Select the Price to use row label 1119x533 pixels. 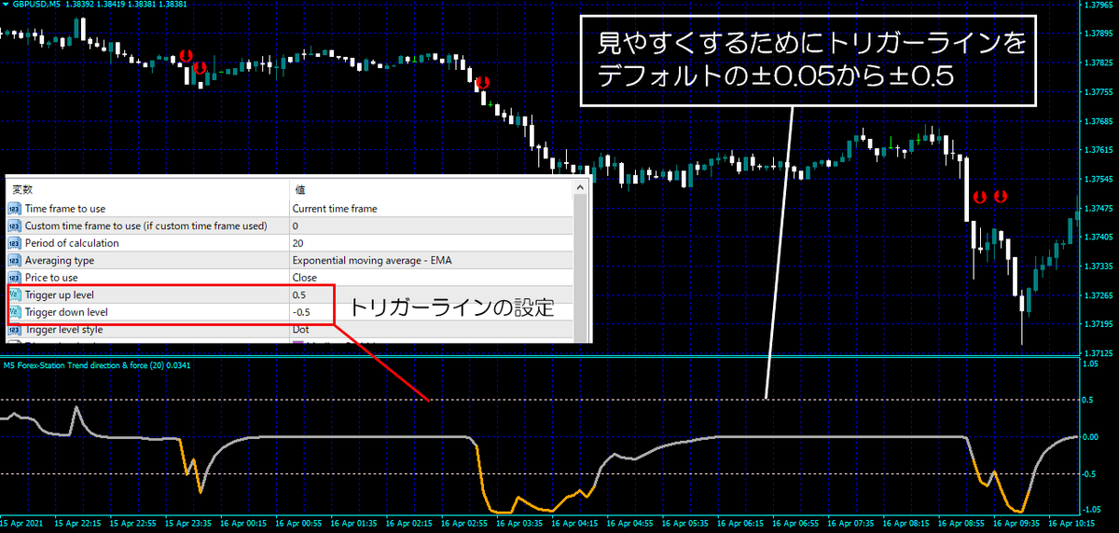click(x=51, y=278)
